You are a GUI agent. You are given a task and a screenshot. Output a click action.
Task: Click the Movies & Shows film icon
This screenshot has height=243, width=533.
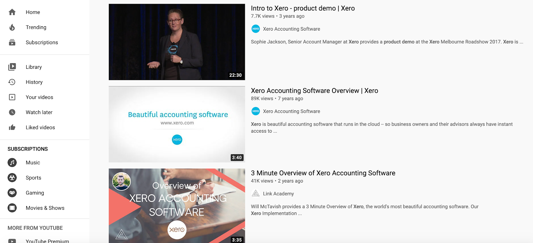(12, 208)
